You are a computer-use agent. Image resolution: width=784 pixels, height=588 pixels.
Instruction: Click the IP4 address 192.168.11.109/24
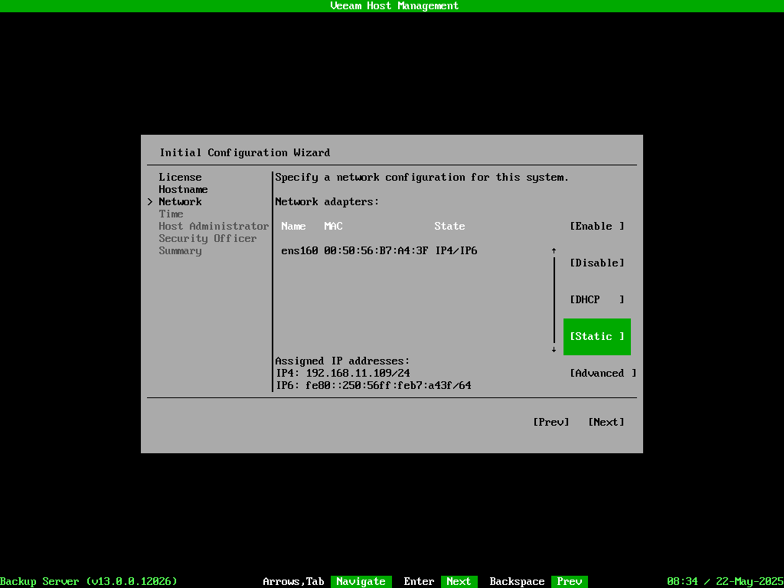point(358,373)
